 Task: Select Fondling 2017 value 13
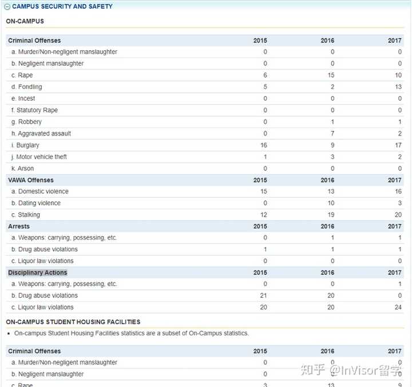click(x=398, y=87)
